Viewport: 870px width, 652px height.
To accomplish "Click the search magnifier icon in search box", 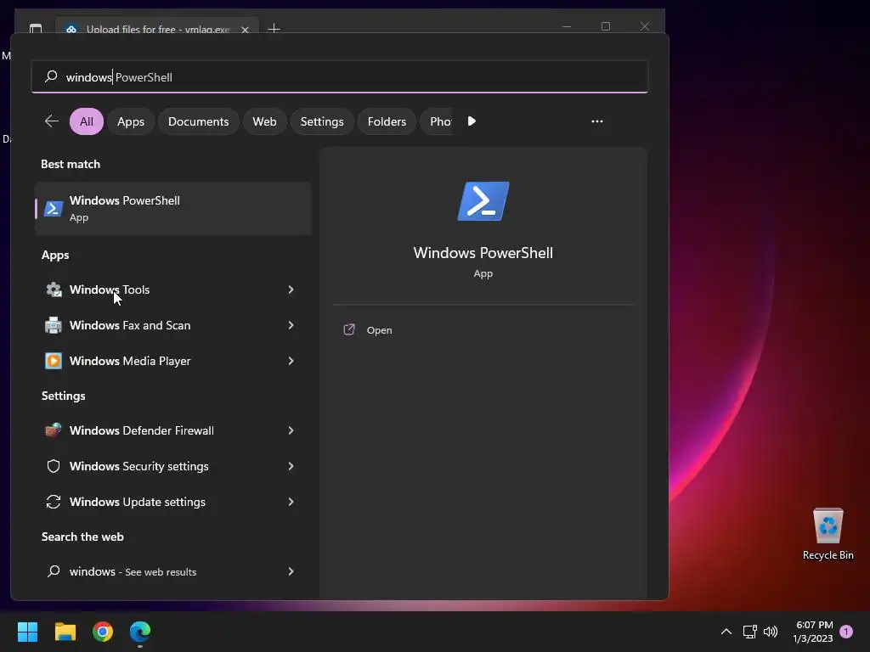I will 51,76.
